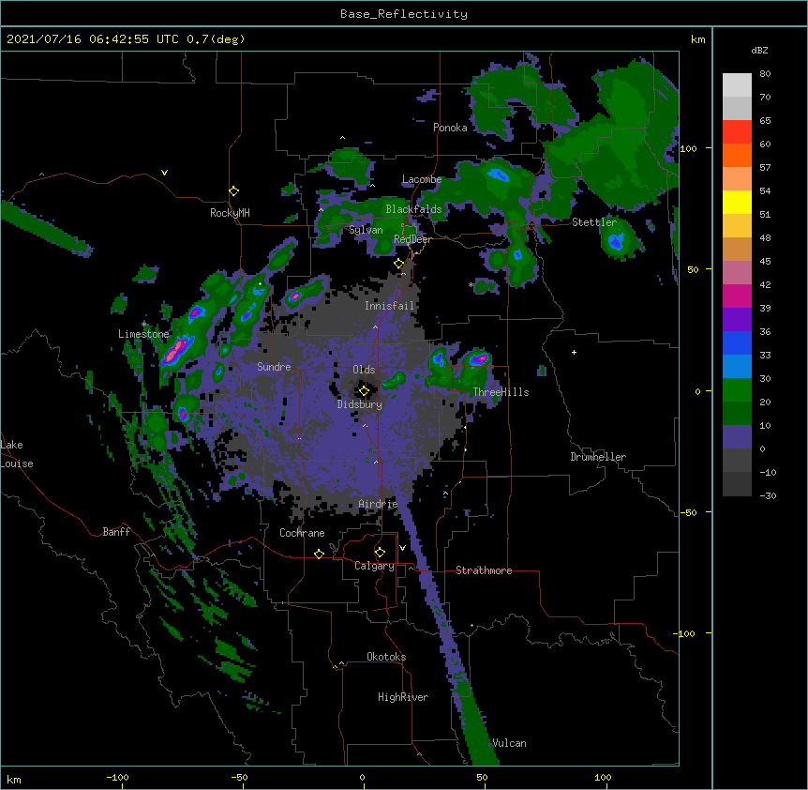Click the yellow diamond marker near RockyMH
The height and width of the screenshot is (790, 808).
234,191
